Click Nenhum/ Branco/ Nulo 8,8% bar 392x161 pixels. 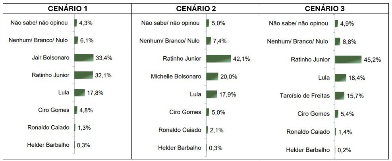pyautogui.click(x=338, y=41)
